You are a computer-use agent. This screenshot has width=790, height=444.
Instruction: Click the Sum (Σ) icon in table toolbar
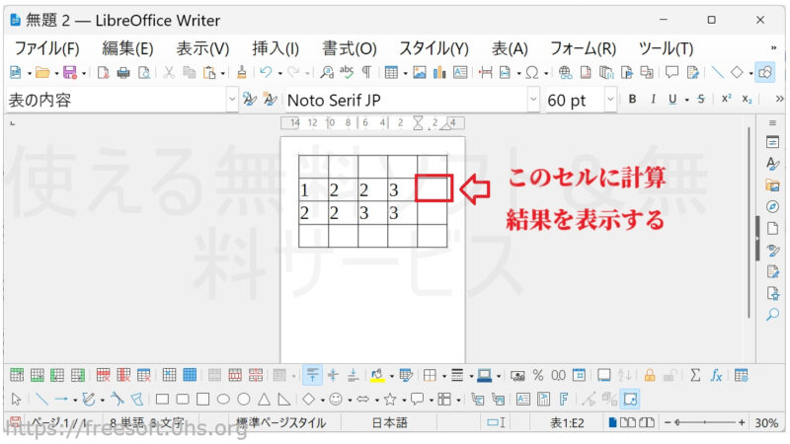695,375
